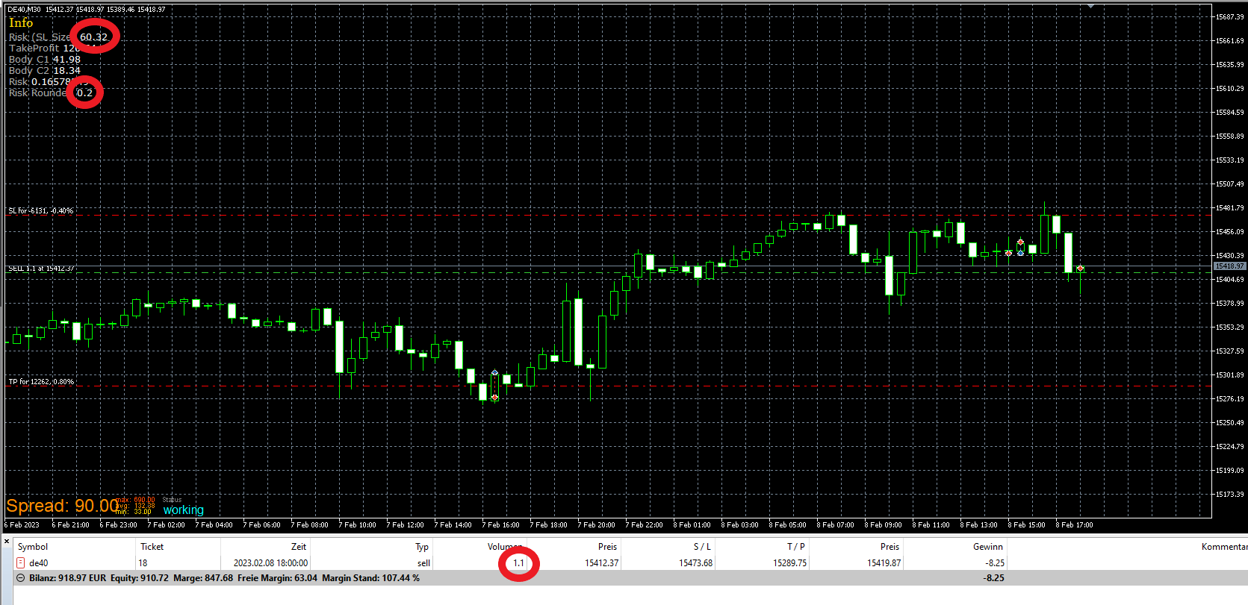The height and width of the screenshot is (605, 1248).
Task: Click 8 Feb 01:00 on the time axis
Action: pos(692,525)
